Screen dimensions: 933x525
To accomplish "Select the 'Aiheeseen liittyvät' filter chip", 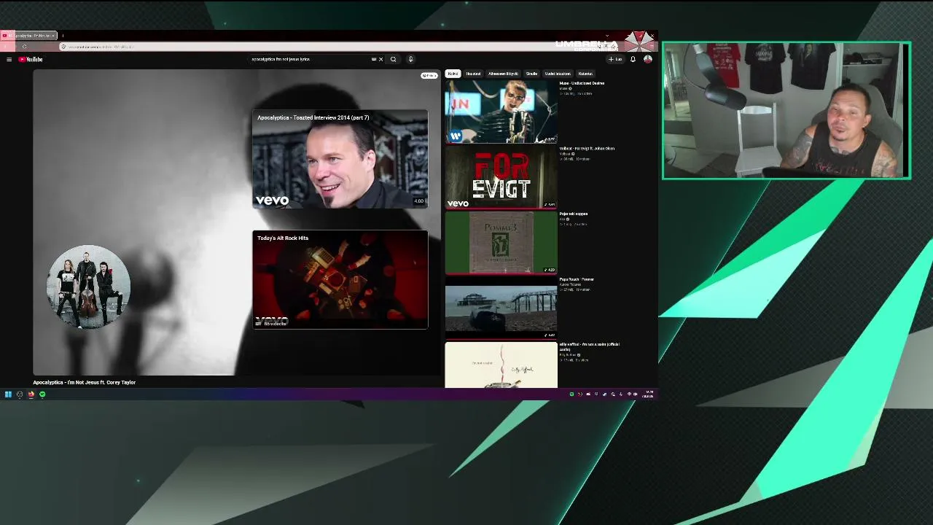I will (503, 74).
